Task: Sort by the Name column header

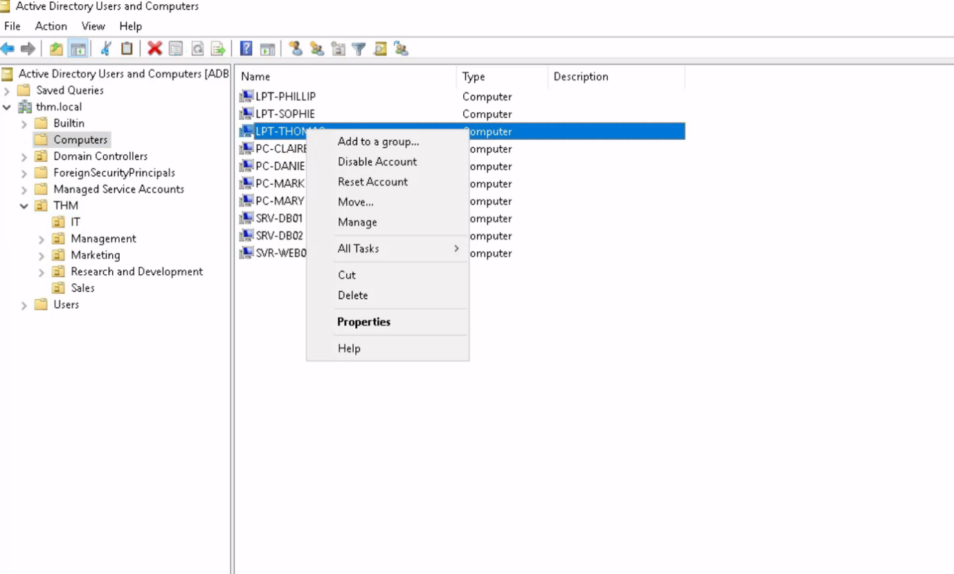Action: coord(345,77)
